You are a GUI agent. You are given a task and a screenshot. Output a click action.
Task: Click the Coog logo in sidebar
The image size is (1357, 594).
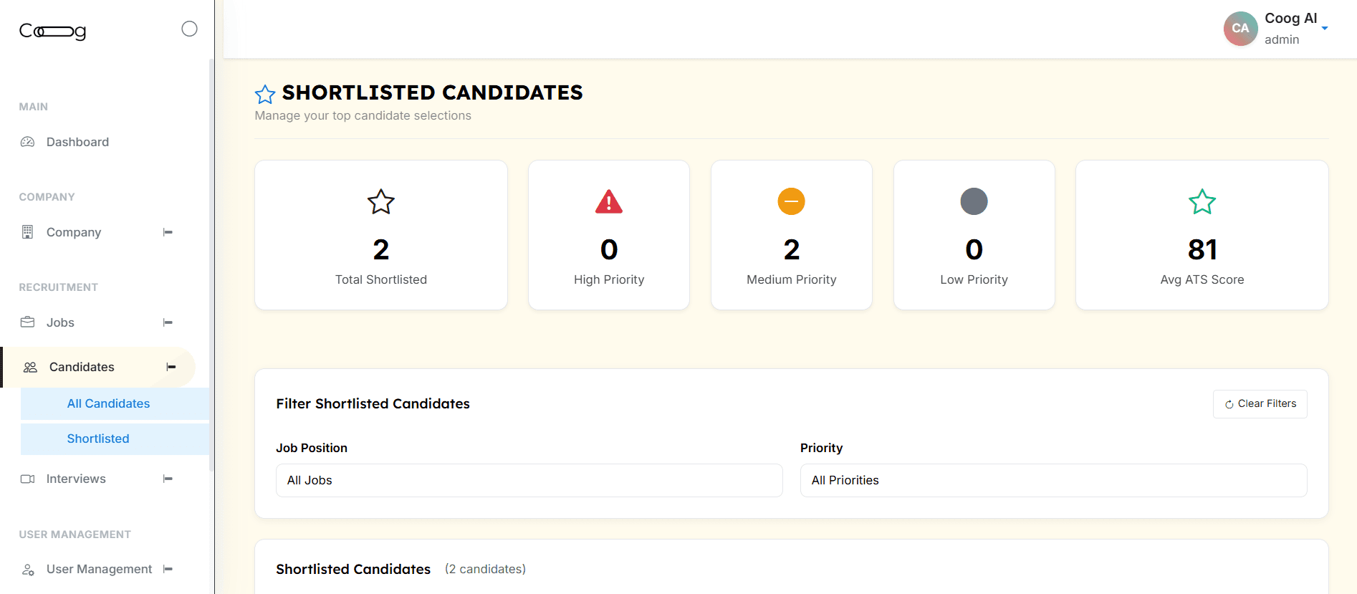52,31
